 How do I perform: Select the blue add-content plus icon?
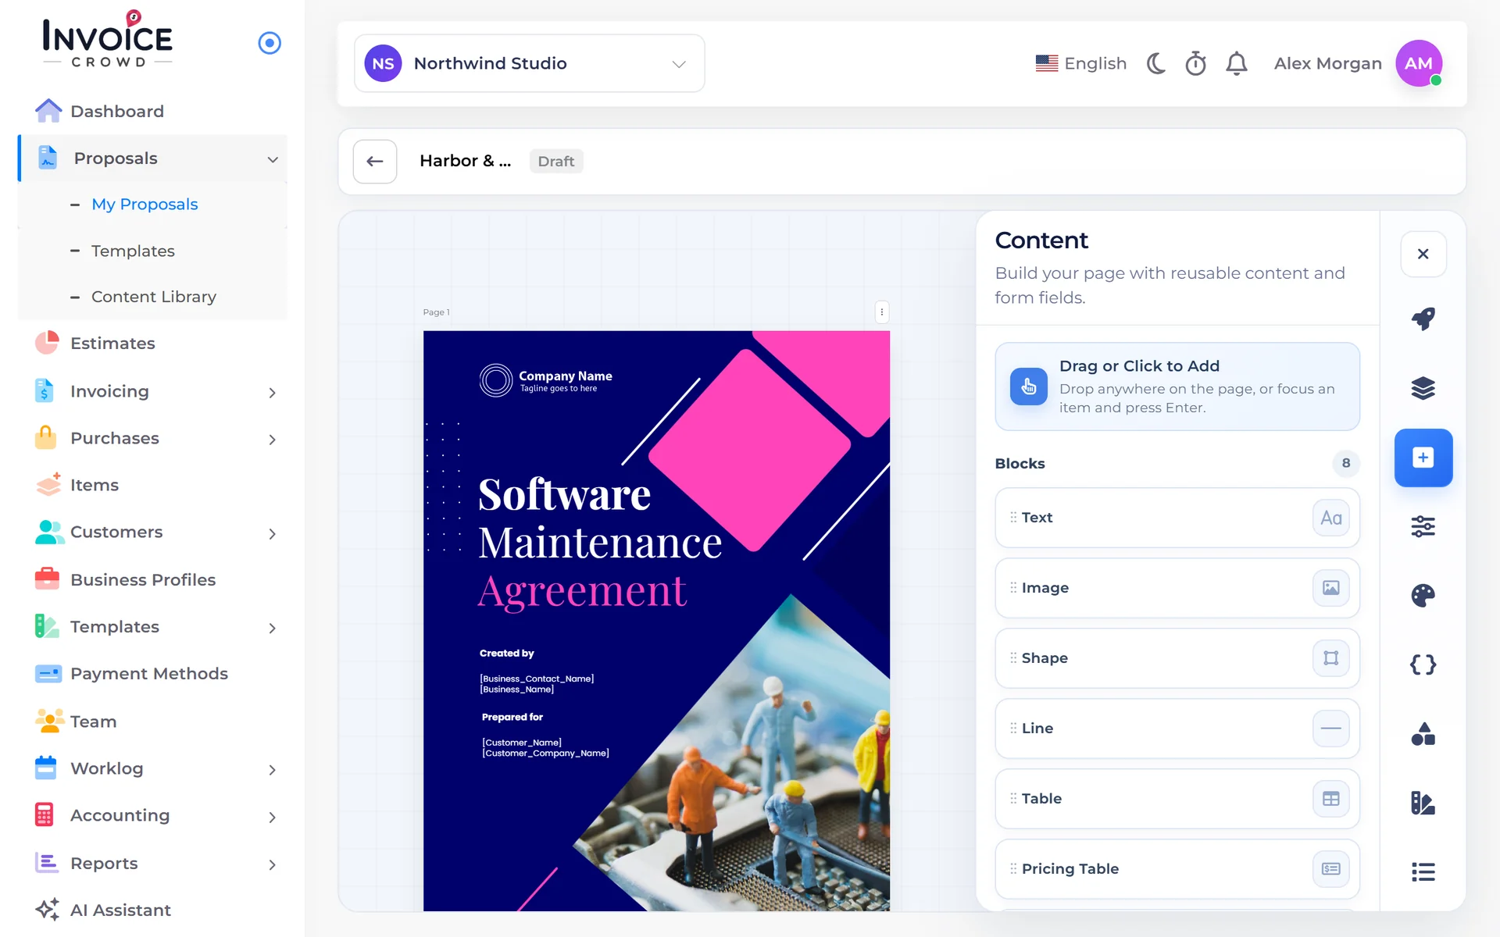coord(1423,458)
